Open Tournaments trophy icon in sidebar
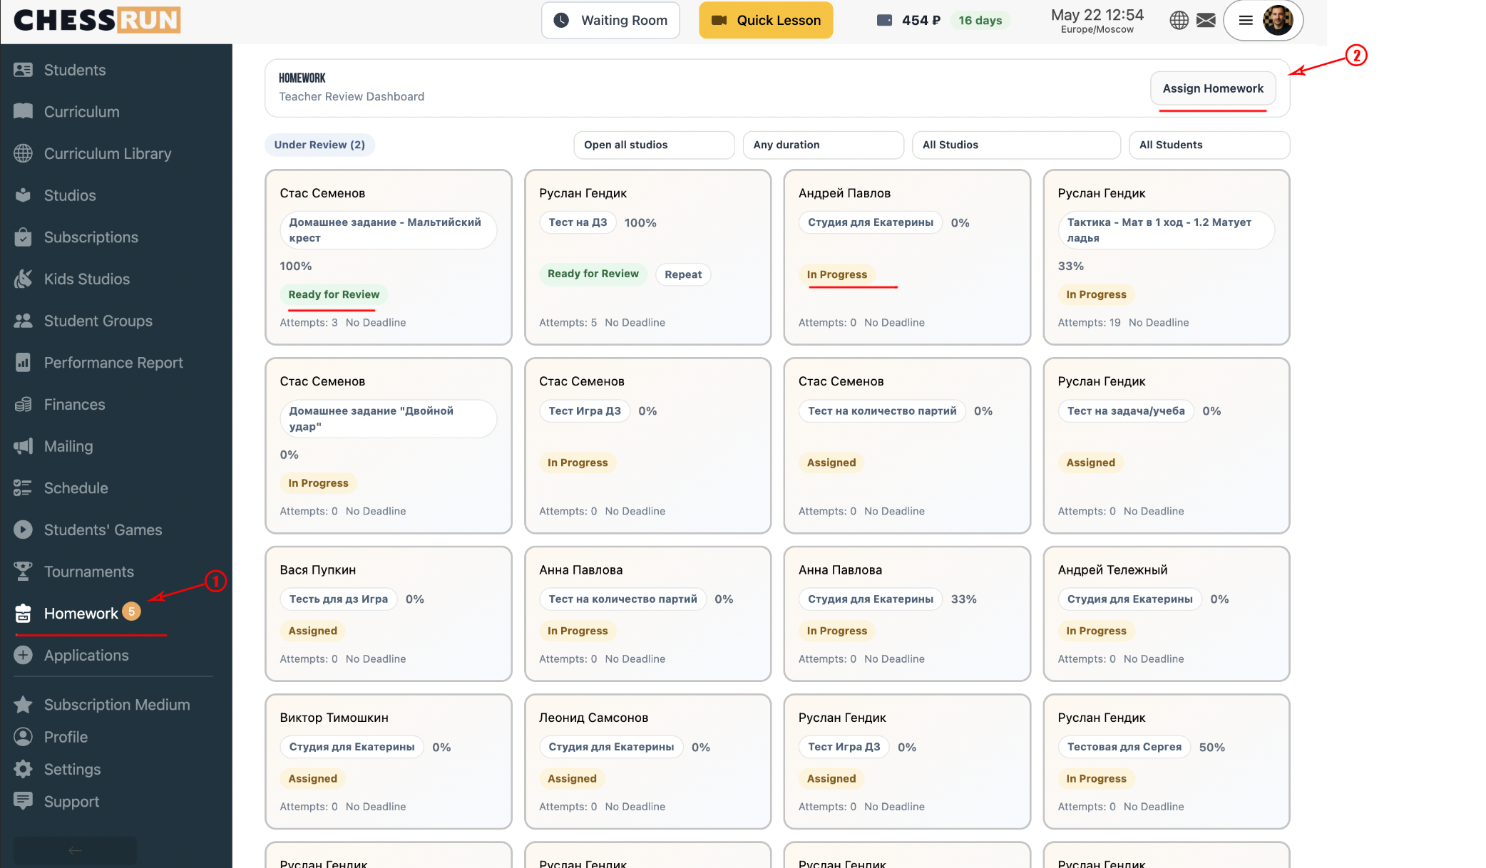This screenshot has width=1486, height=868. (23, 571)
